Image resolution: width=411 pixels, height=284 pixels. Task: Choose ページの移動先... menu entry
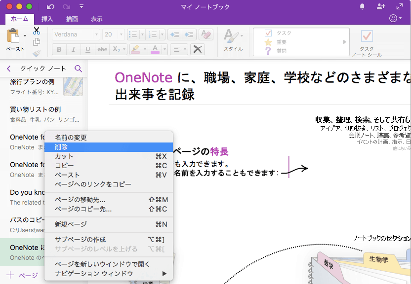pyautogui.click(x=109, y=200)
